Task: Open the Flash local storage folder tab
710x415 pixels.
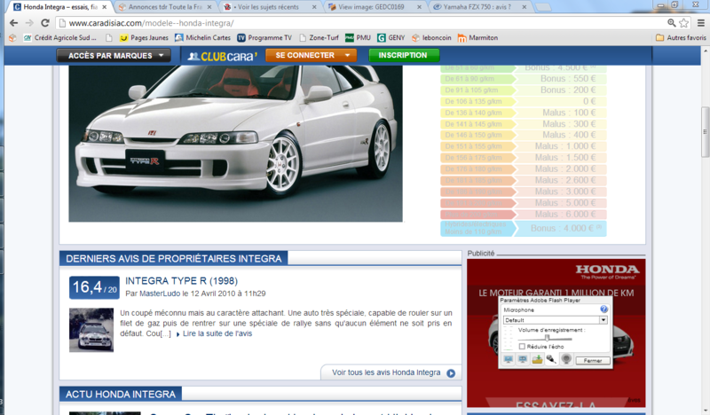Action: click(x=537, y=359)
